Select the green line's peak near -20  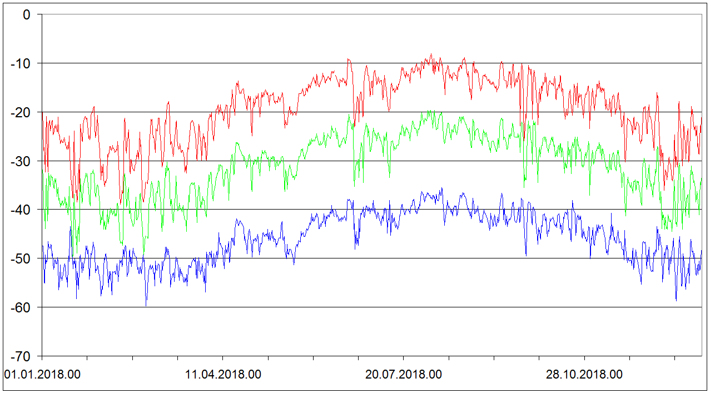429,111
